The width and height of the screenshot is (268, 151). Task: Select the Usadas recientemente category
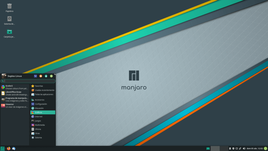[x=43, y=90]
